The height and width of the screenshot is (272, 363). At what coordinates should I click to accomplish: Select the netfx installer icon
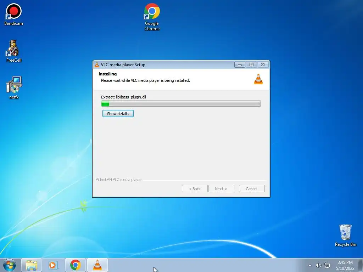coord(14,88)
